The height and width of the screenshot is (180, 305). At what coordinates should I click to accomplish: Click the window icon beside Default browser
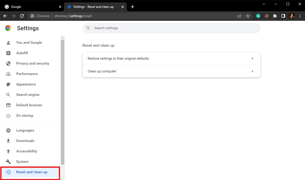[x=8, y=105]
